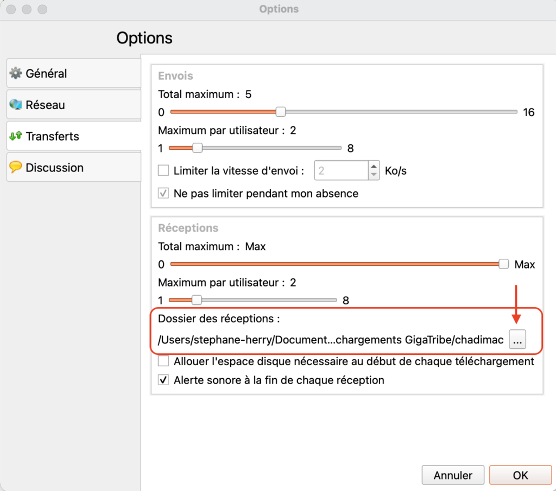Confirm settings with the OK button
556x491 pixels.
coord(520,475)
